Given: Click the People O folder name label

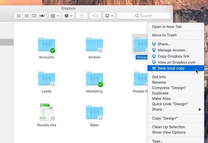Looking at the screenshot, I should point(140,91).
